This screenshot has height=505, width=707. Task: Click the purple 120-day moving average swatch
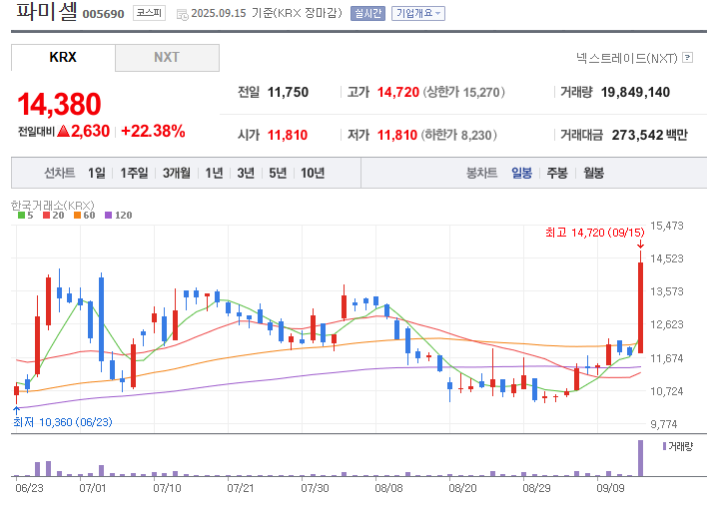click(108, 216)
